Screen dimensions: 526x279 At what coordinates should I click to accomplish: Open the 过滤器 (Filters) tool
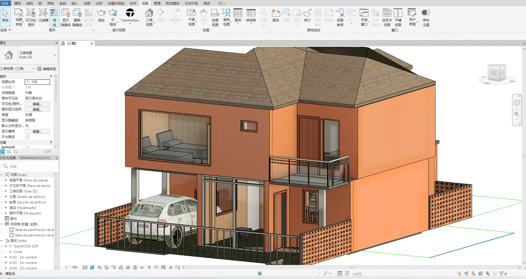[43, 15]
